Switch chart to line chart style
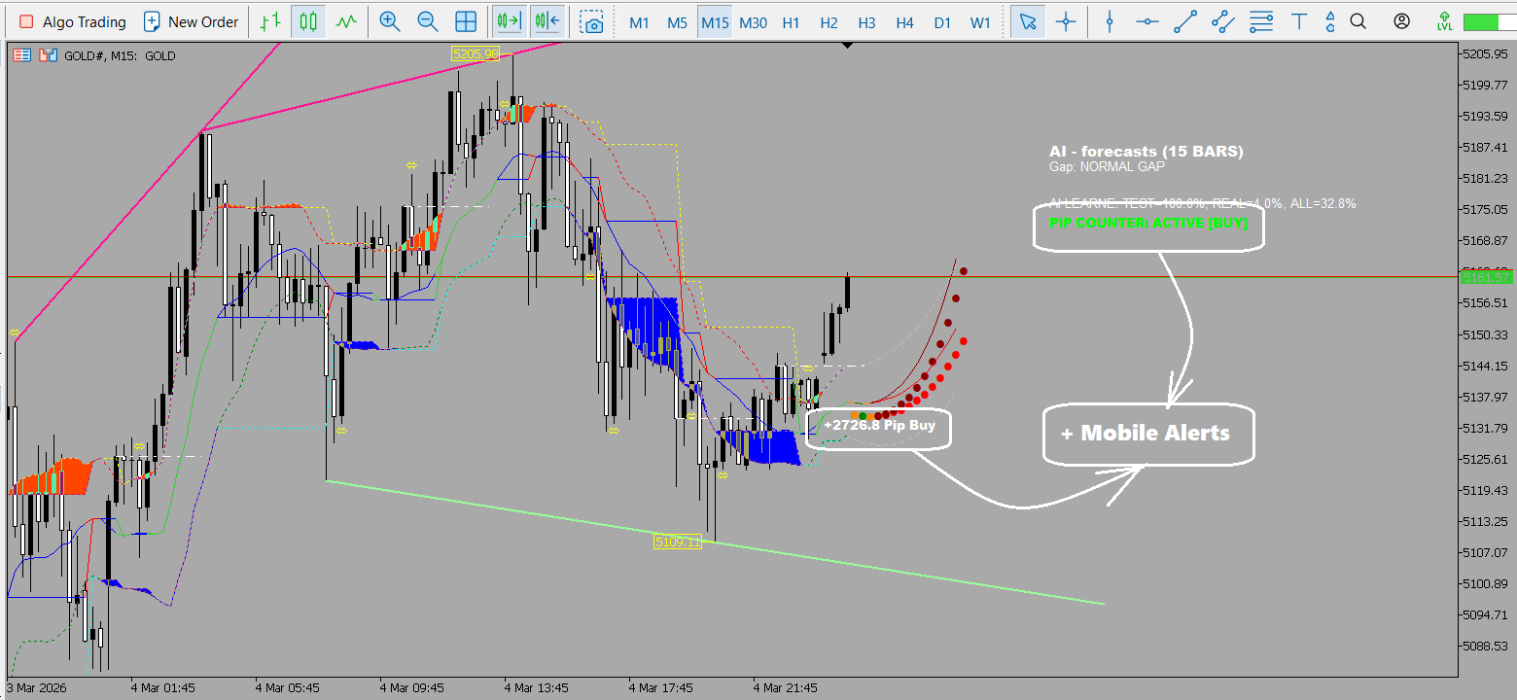The width and height of the screenshot is (1517, 700). pos(345,21)
